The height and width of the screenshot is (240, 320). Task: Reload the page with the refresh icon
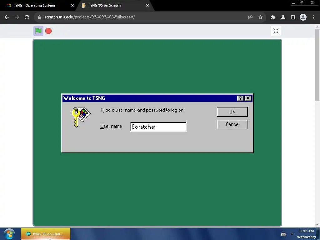click(27, 17)
